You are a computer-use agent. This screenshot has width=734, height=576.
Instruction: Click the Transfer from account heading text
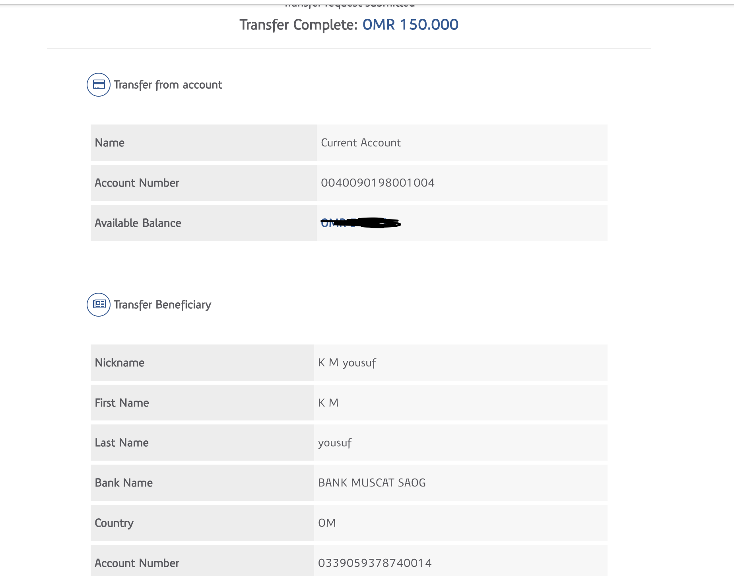pyautogui.click(x=168, y=85)
